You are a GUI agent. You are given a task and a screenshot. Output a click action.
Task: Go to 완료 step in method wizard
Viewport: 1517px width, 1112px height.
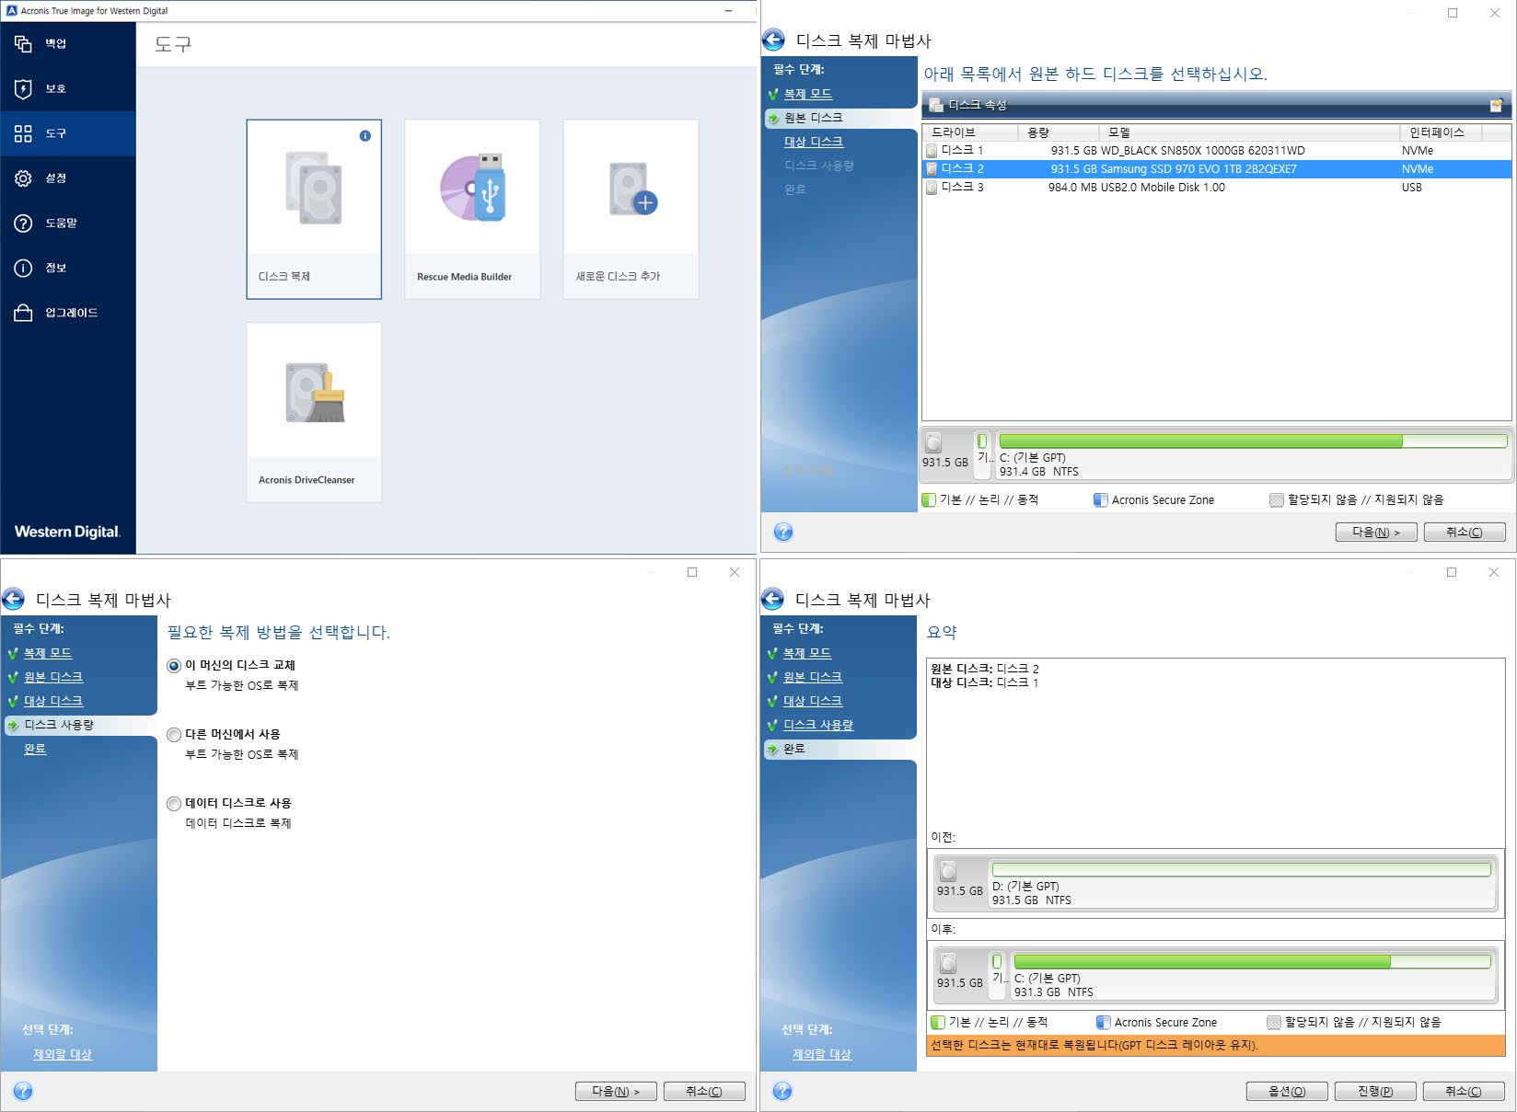click(x=35, y=749)
